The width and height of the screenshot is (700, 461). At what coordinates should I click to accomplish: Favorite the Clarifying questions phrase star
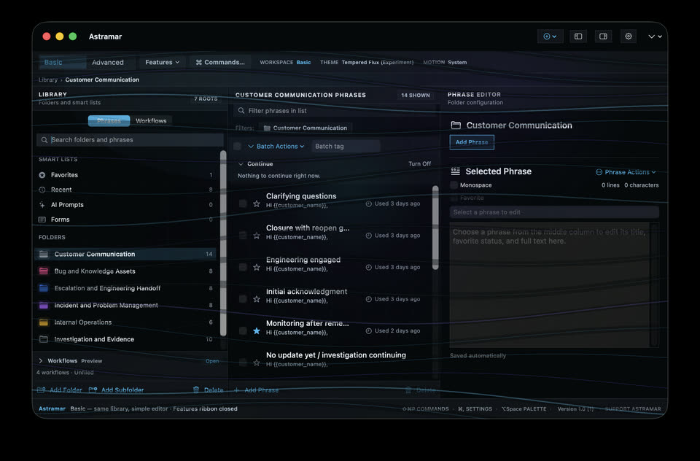tap(257, 204)
